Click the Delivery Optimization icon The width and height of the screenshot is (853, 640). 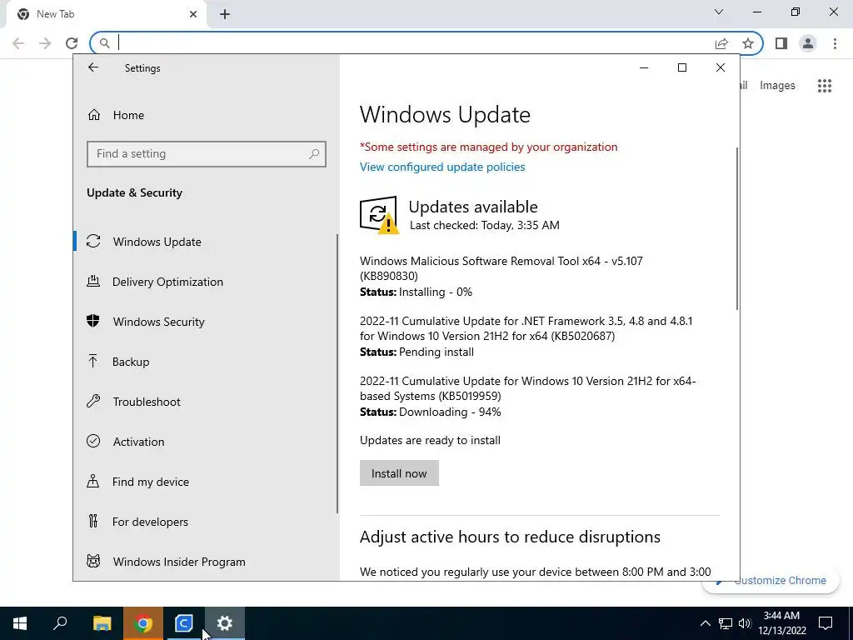point(93,282)
